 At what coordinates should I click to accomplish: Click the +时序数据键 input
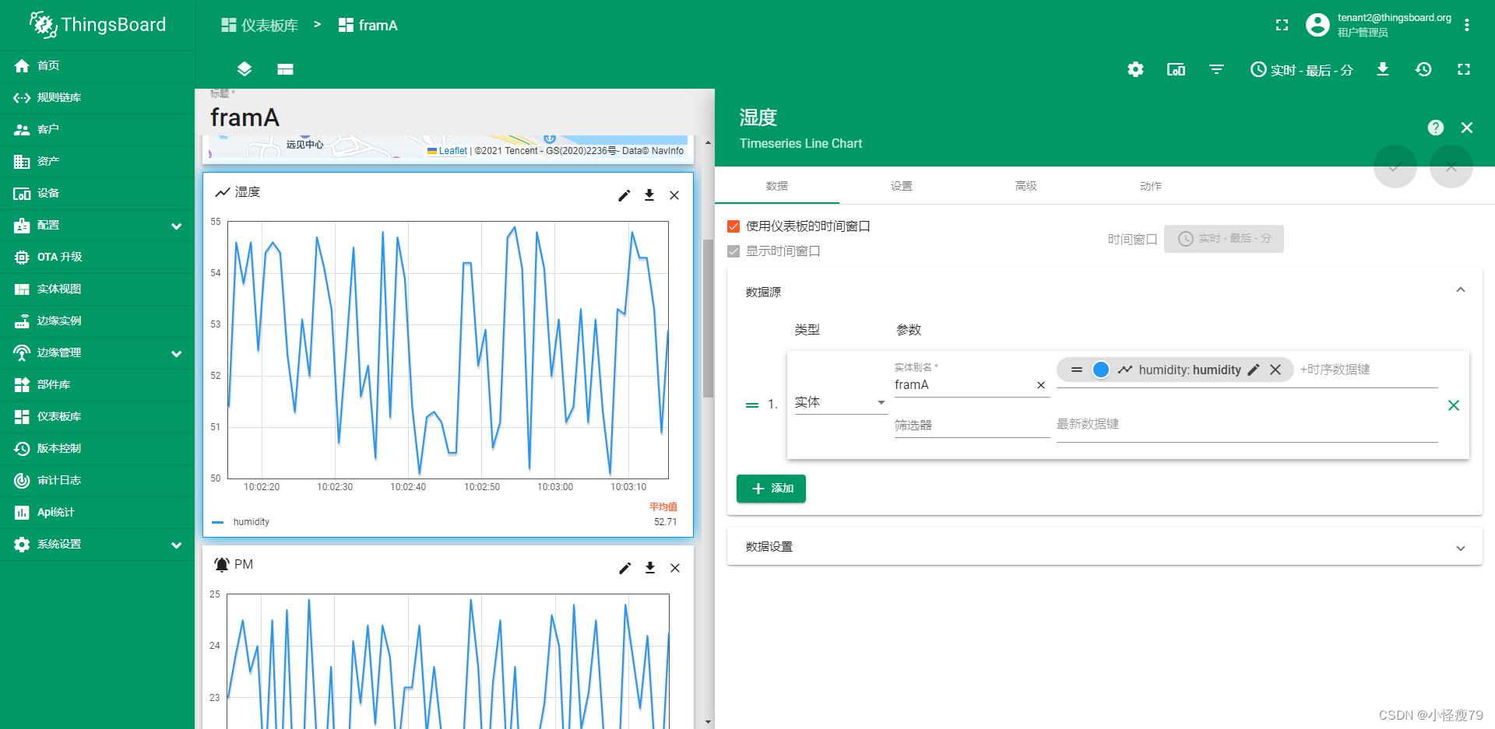click(x=1368, y=370)
